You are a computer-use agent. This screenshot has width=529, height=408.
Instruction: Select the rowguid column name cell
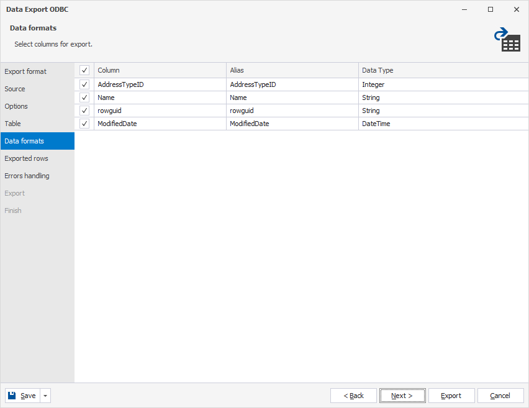(160, 111)
